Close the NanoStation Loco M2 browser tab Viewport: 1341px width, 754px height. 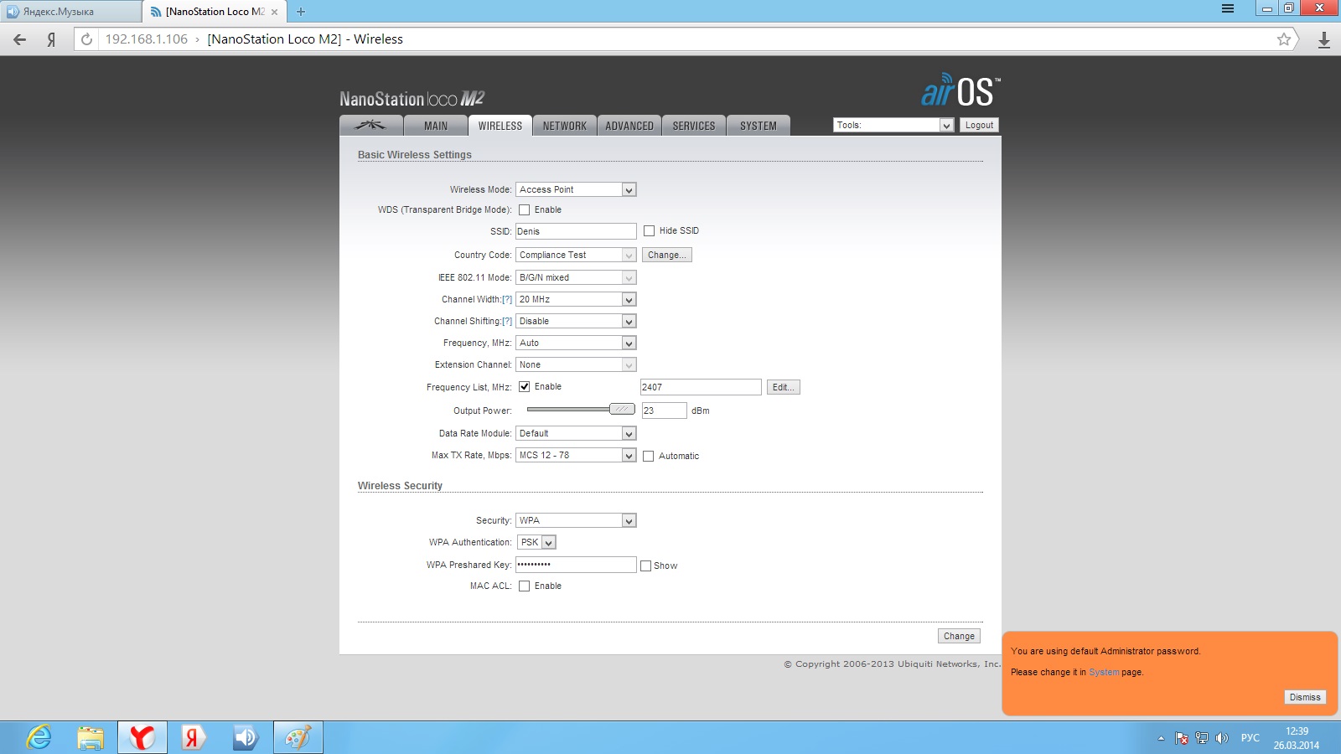pos(274,12)
